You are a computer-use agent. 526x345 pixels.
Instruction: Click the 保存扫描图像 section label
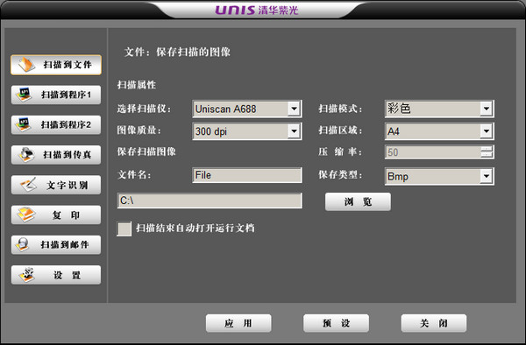pyautogui.click(x=146, y=151)
